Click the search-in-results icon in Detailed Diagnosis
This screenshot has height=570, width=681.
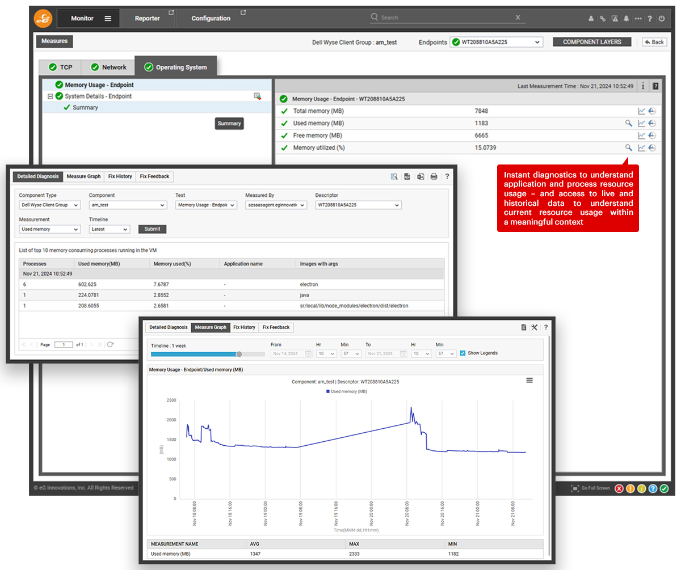[394, 177]
